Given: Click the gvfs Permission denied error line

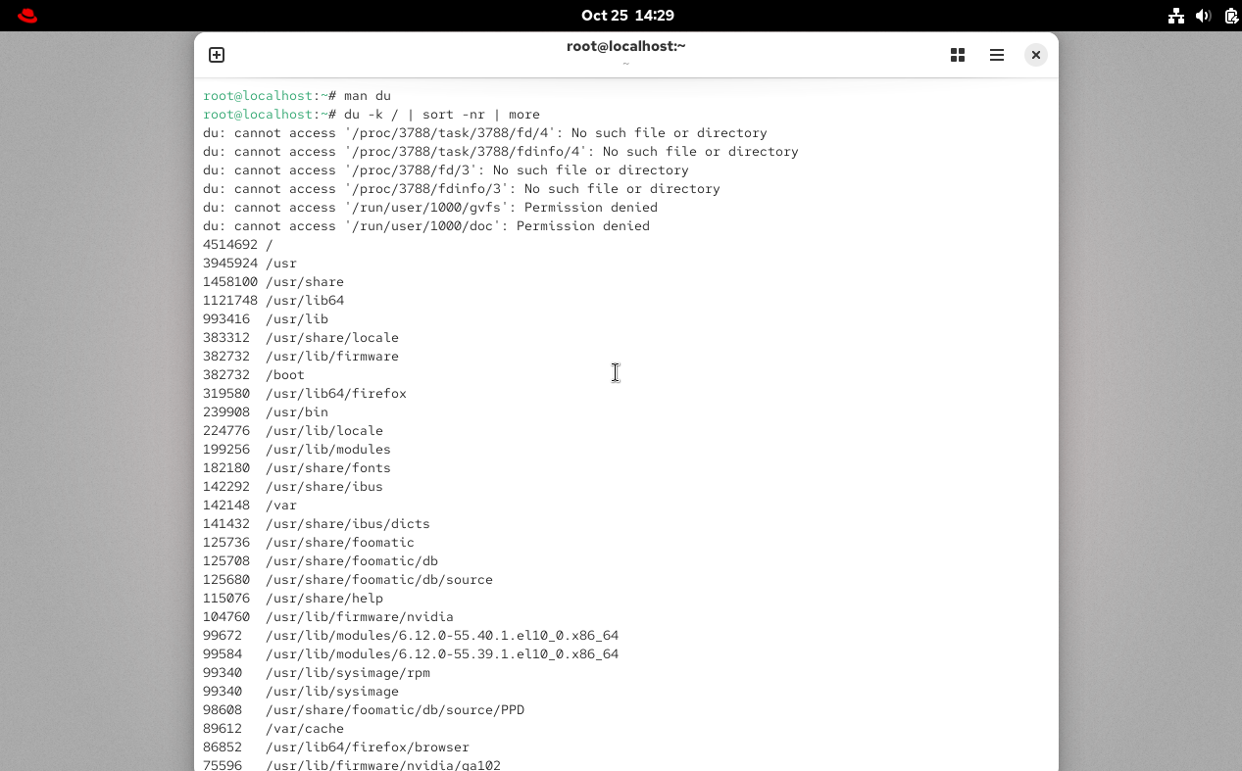Looking at the screenshot, I should (429, 208).
